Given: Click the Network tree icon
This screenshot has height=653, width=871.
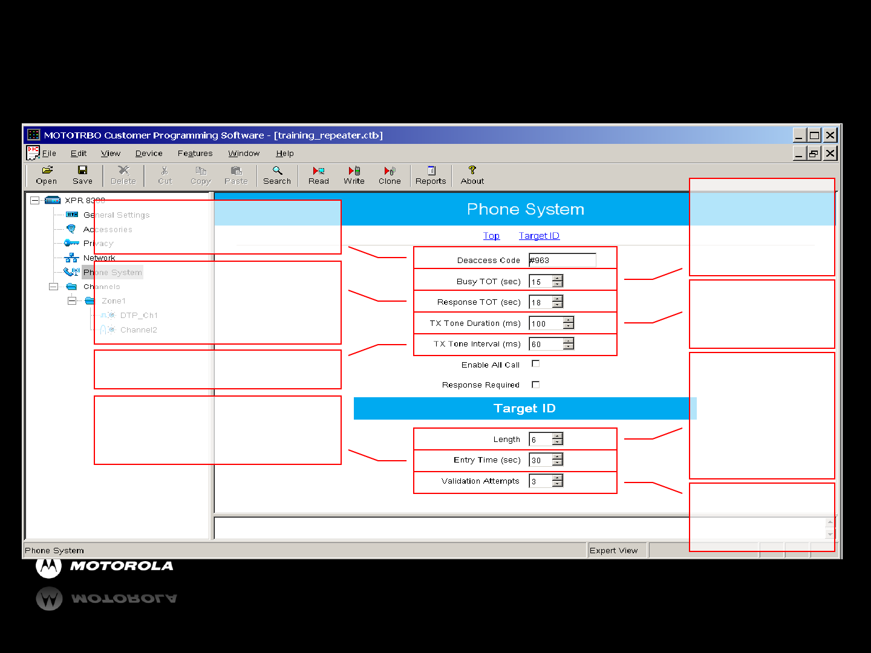Looking at the screenshot, I should pos(71,258).
